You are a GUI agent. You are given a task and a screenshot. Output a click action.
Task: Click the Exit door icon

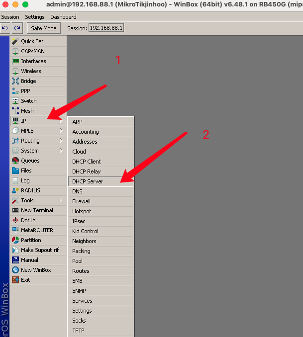tap(15, 280)
